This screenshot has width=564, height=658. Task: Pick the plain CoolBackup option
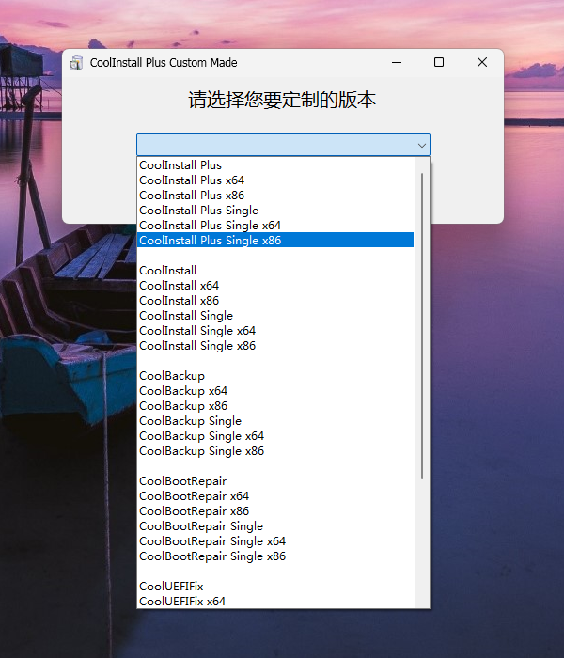(x=172, y=376)
